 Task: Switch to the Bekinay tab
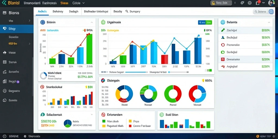click(58, 11)
